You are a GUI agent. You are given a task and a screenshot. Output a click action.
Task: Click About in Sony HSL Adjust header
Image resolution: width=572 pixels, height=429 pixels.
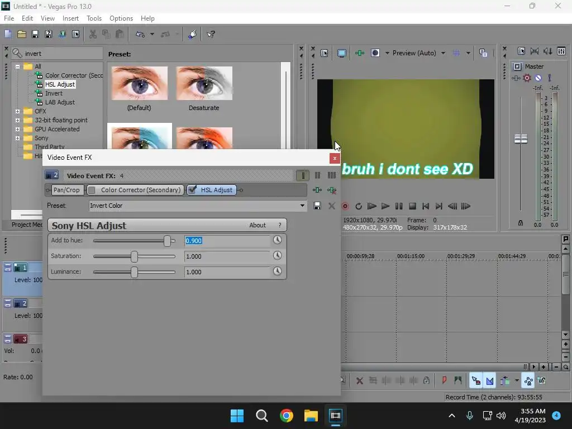(x=258, y=226)
